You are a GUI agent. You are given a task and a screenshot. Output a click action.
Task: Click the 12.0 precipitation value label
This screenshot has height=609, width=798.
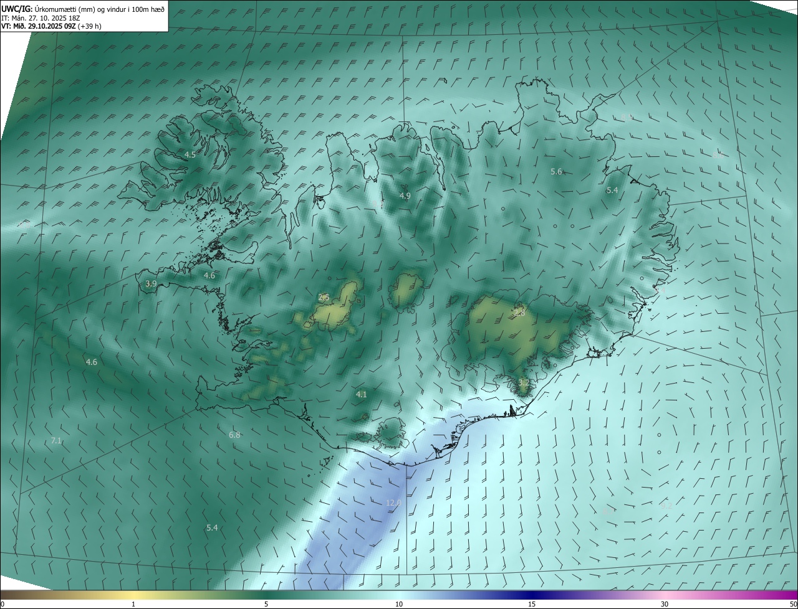[x=394, y=503]
